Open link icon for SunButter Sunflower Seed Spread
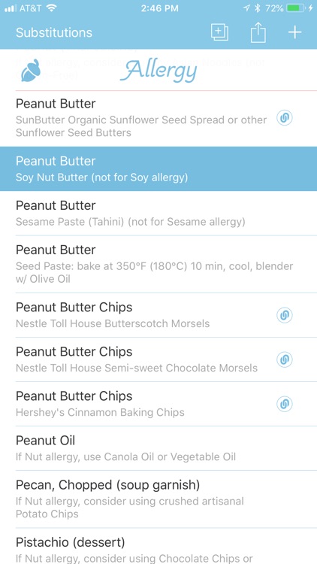 [x=284, y=118]
